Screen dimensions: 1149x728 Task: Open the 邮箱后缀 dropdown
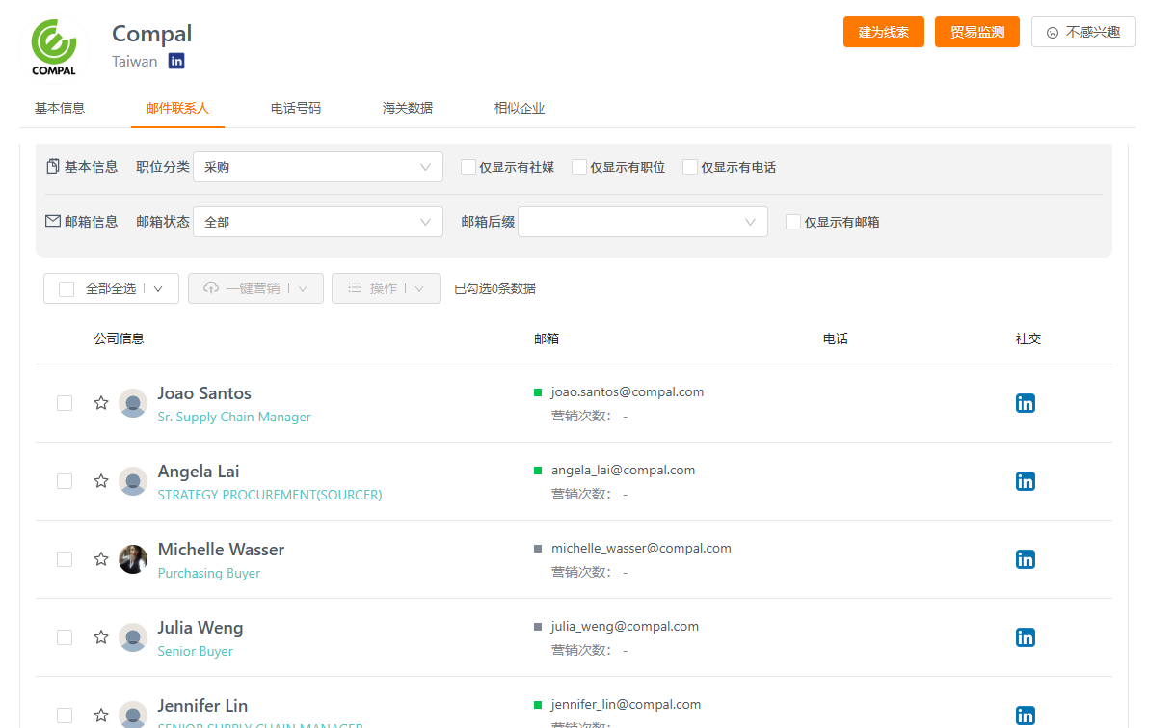click(643, 222)
